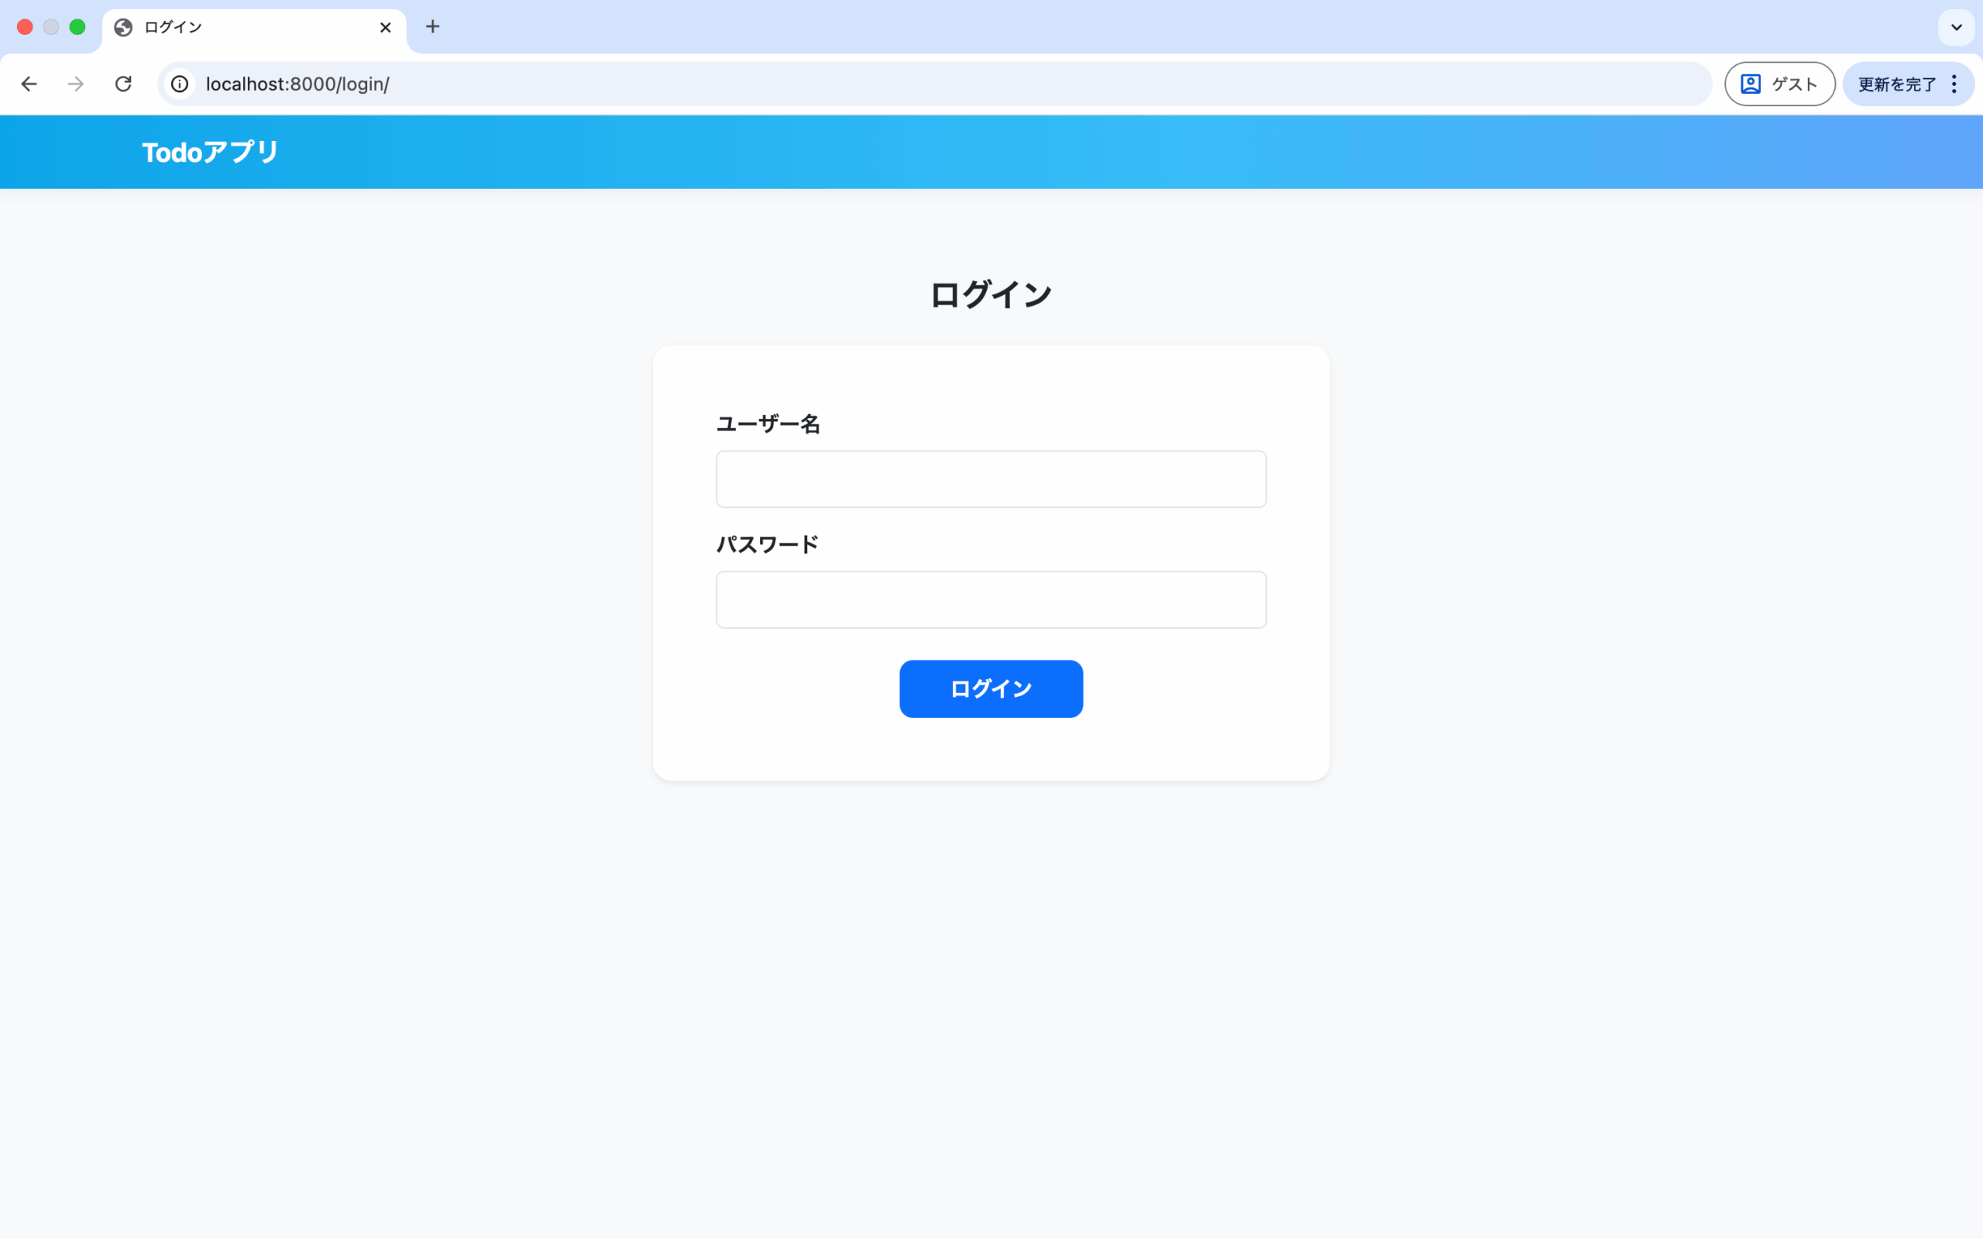
Task: Click the browser back arrow
Action: click(29, 84)
